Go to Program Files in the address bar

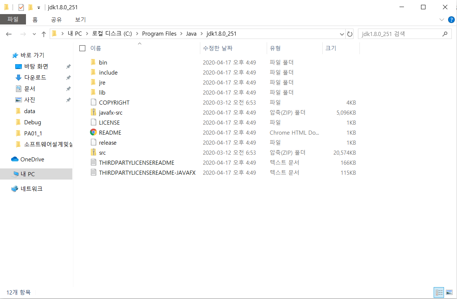pyautogui.click(x=159, y=34)
